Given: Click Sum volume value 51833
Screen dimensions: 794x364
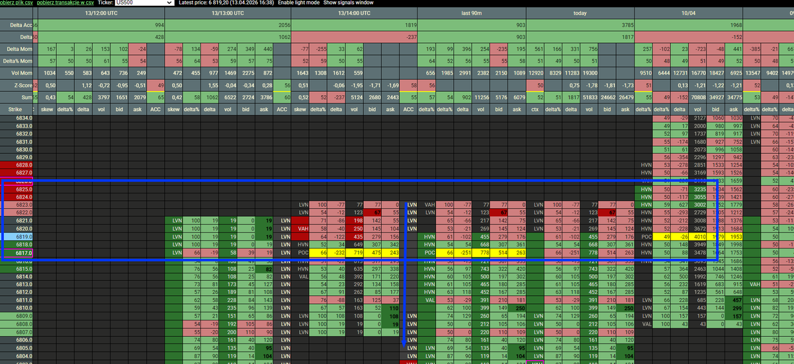Looking at the screenshot, I should click(x=589, y=97).
